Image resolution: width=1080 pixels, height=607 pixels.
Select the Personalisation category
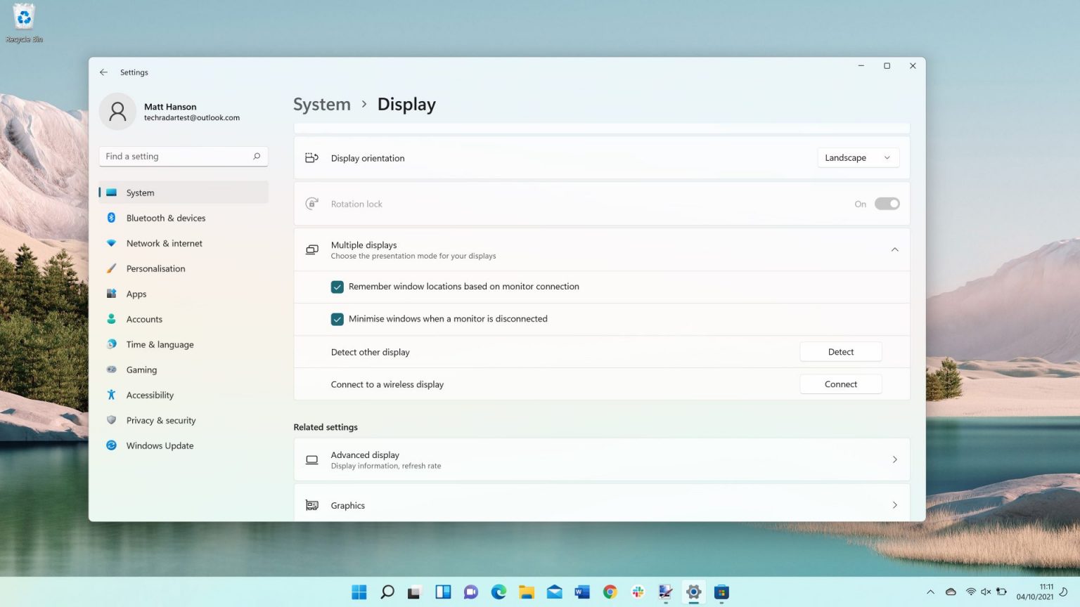pyautogui.click(x=156, y=268)
